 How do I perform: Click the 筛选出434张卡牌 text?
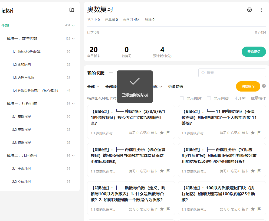tap(102, 98)
